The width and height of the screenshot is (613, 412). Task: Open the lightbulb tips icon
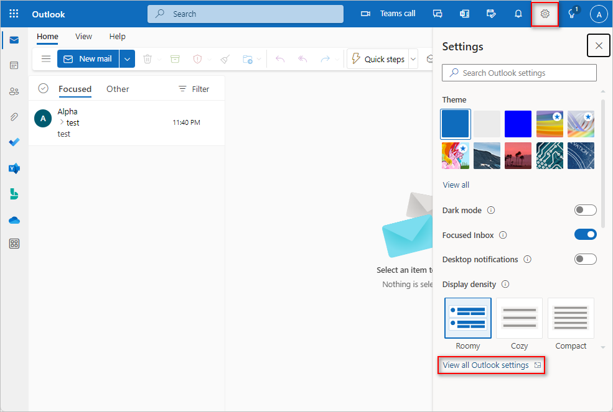coord(571,14)
